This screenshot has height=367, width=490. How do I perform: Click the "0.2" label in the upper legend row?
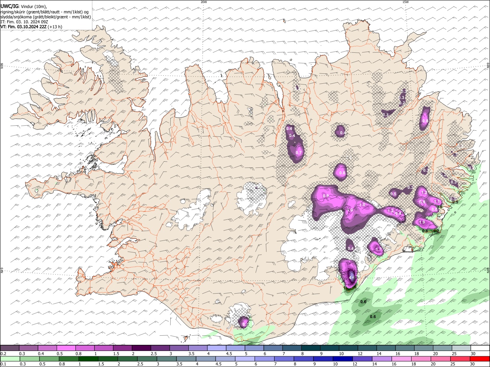click(3, 354)
